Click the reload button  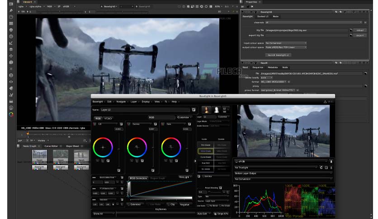[x=360, y=30]
